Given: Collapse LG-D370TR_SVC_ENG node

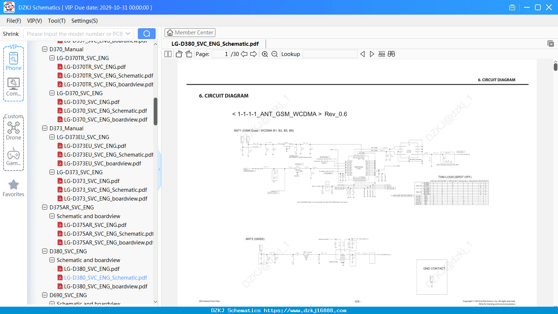Looking at the screenshot, I should [52, 58].
